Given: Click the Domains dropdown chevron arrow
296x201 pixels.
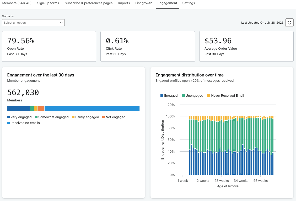Looking at the screenshot, I should [x=61, y=23].
